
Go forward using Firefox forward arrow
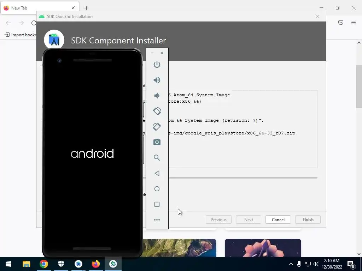pos(21,23)
